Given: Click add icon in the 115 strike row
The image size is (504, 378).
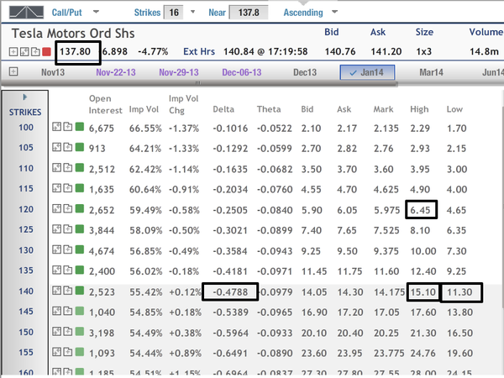Looking at the screenshot, I should click(67, 188).
